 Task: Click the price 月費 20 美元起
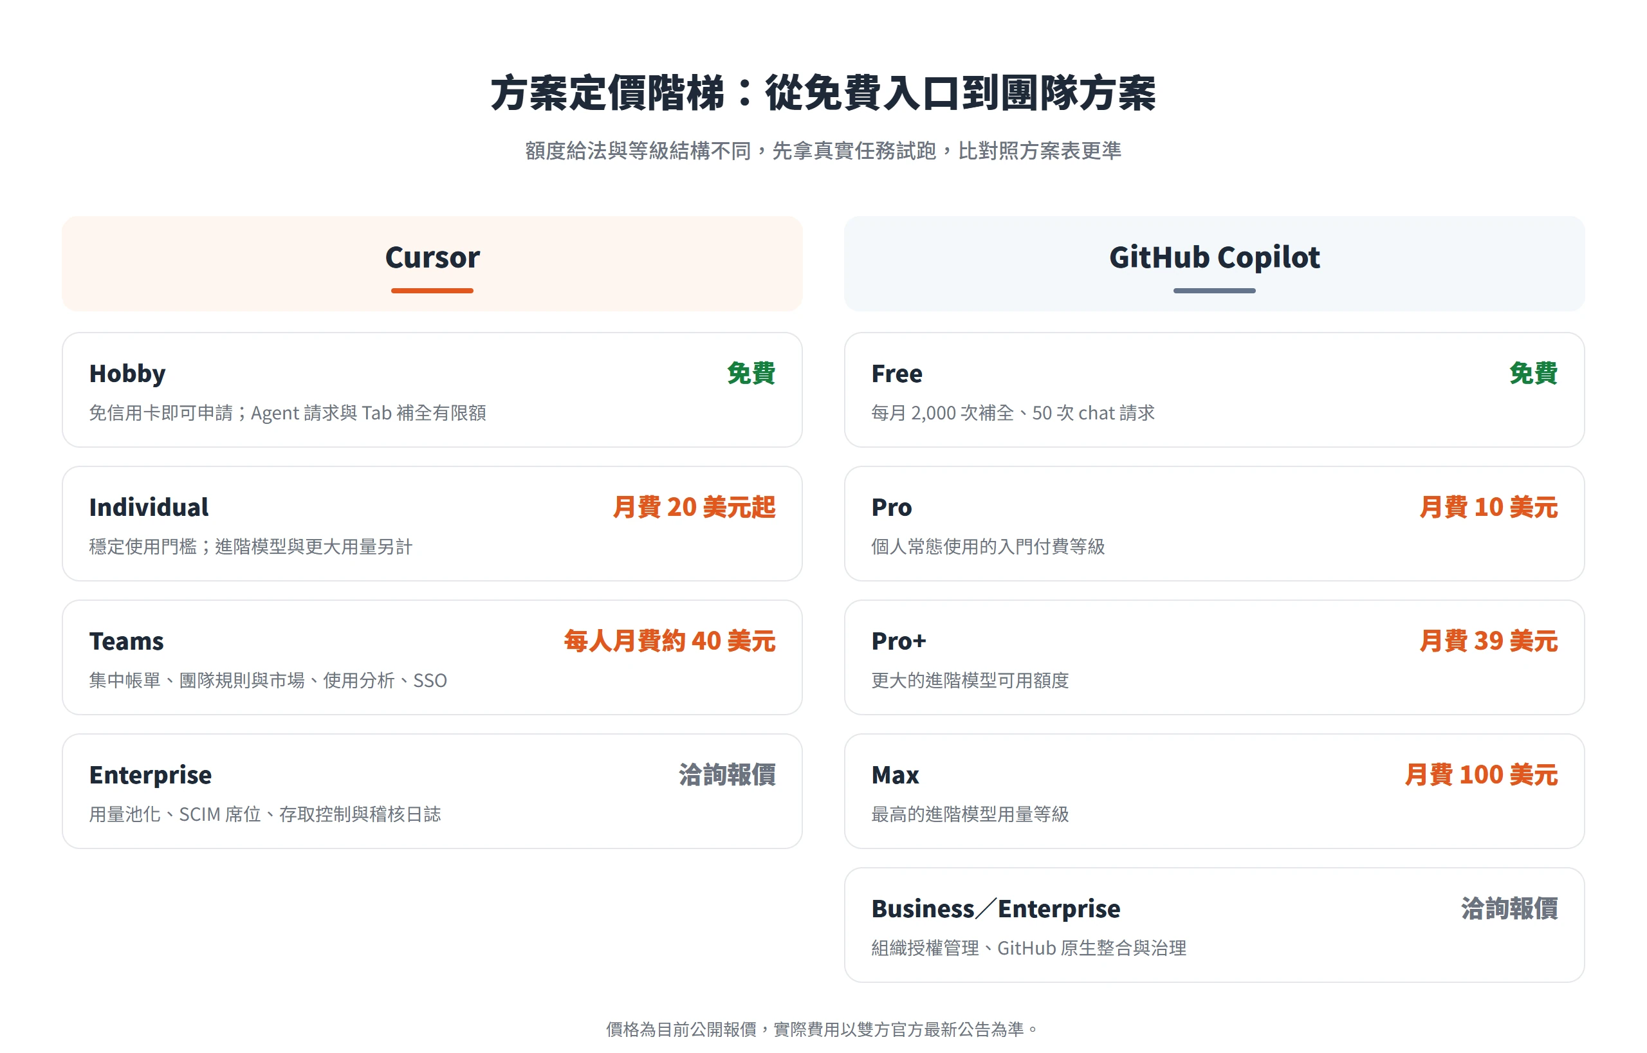coord(694,508)
